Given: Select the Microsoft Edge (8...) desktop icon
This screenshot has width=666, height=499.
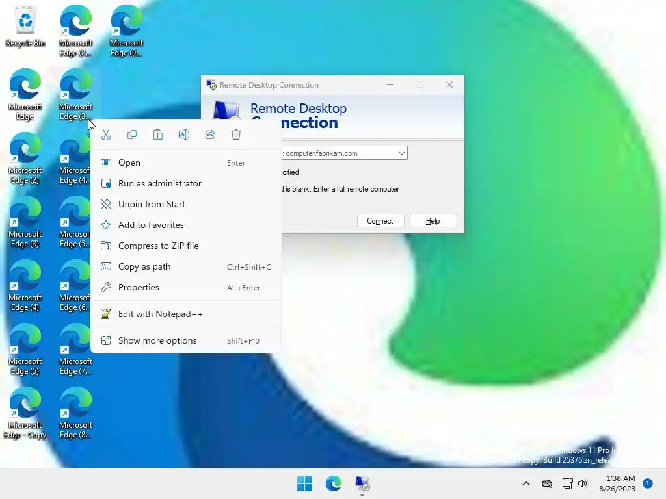Looking at the screenshot, I should tap(75, 413).
